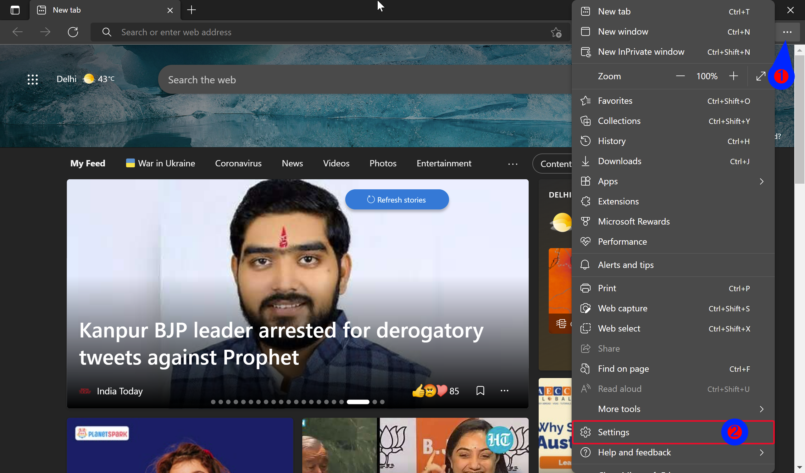Close the New tab tab
This screenshot has height=473, width=805.
click(x=170, y=10)
